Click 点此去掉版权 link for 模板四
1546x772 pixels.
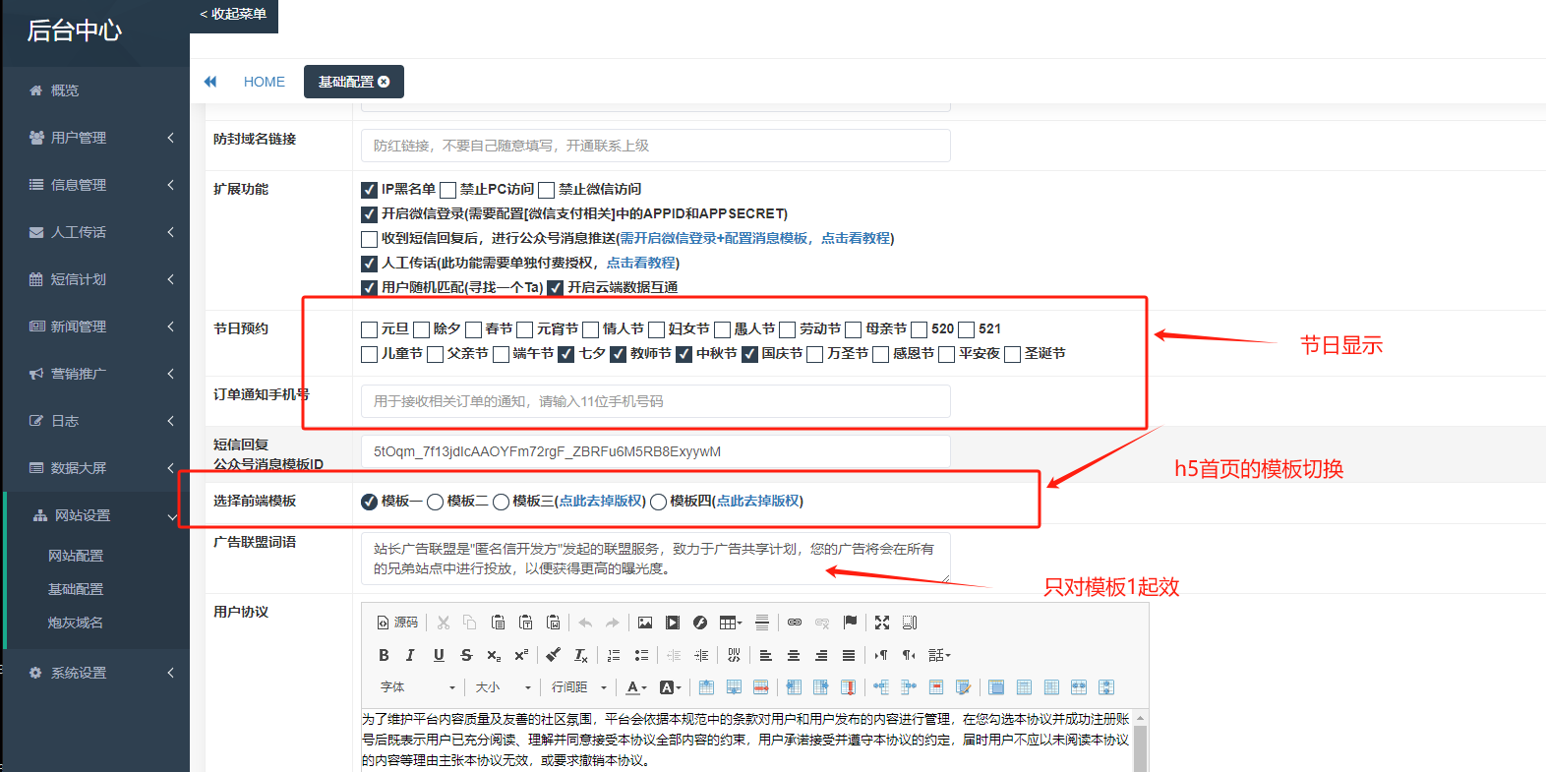757,501
